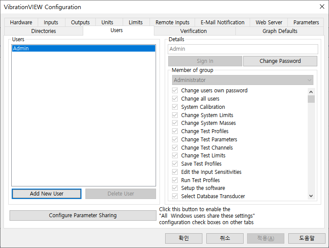Viewport: 329px width, 248px height.
Task: Toggle Change all users checkbox
Action: click(x=175, y=98)
